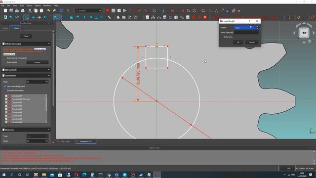This screenshot has width=316, height=178.
Task: Toggle Reference checkbox in Insert length dialog
Action: point(222,37)
